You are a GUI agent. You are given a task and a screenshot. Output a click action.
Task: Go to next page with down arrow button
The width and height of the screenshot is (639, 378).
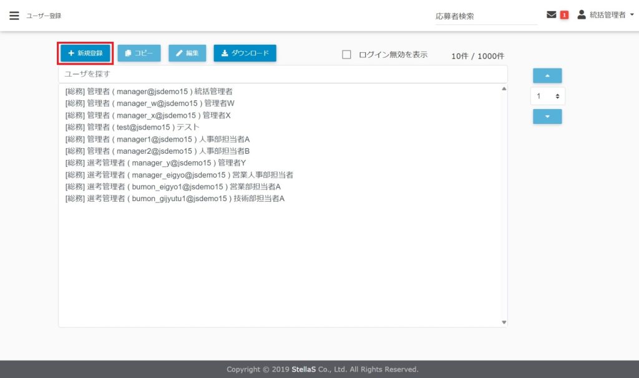[547, 116]
